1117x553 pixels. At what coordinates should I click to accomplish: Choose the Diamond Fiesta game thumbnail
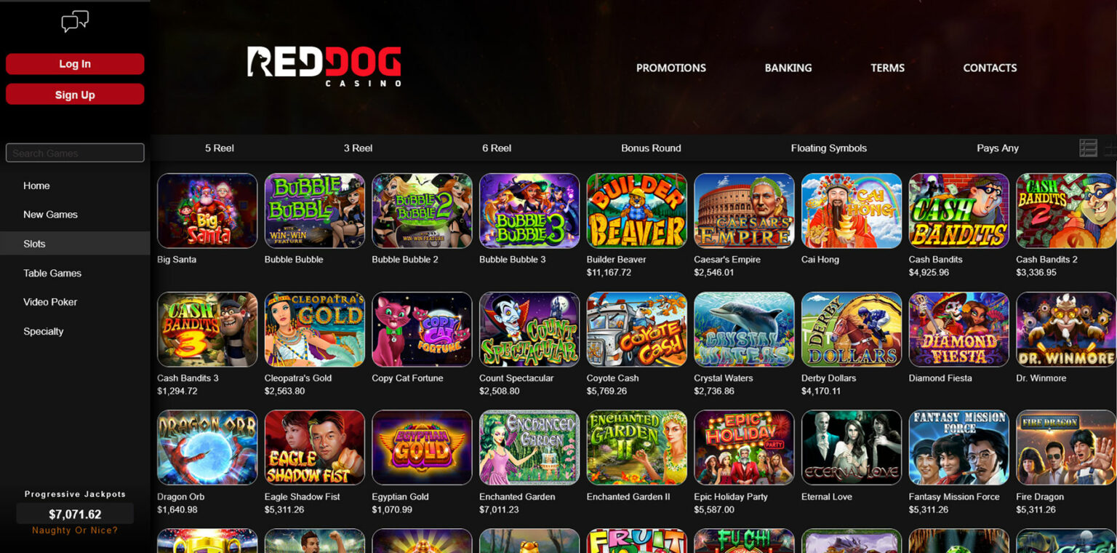point(958,329)
